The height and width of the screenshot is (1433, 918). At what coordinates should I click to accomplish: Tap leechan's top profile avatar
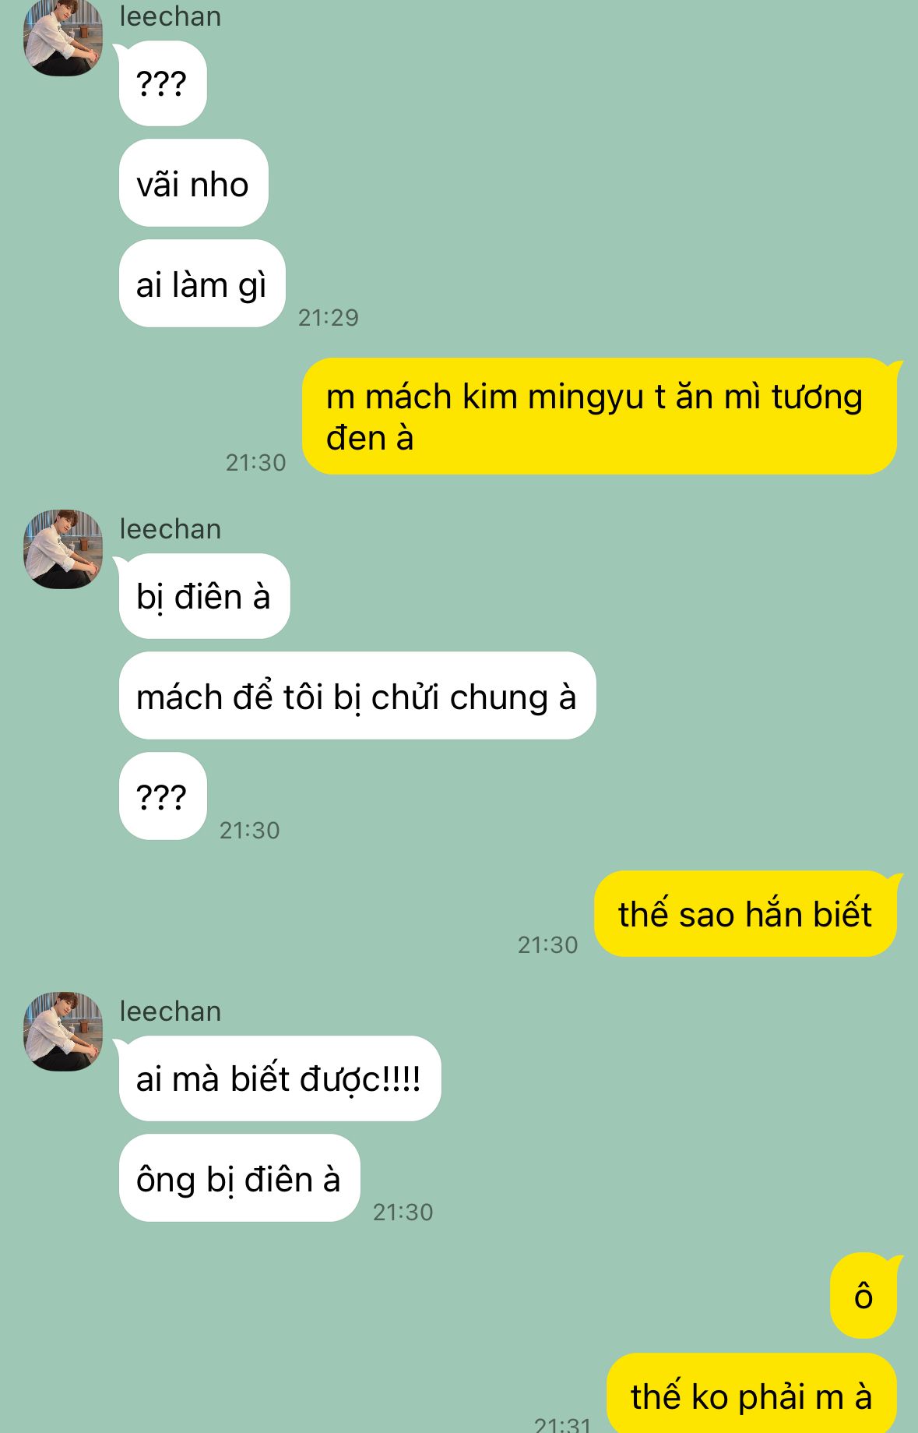(x=63, y=37)
